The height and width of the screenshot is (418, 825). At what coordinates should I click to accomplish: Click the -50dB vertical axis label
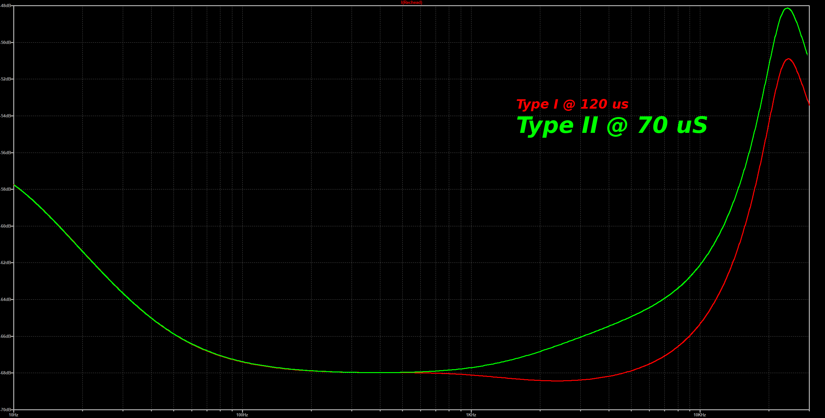(x=5, y=42)
